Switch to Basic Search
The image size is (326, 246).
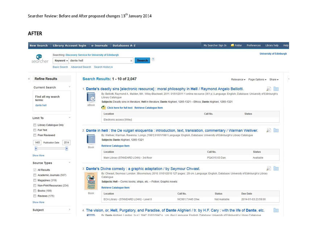(60, 67)
